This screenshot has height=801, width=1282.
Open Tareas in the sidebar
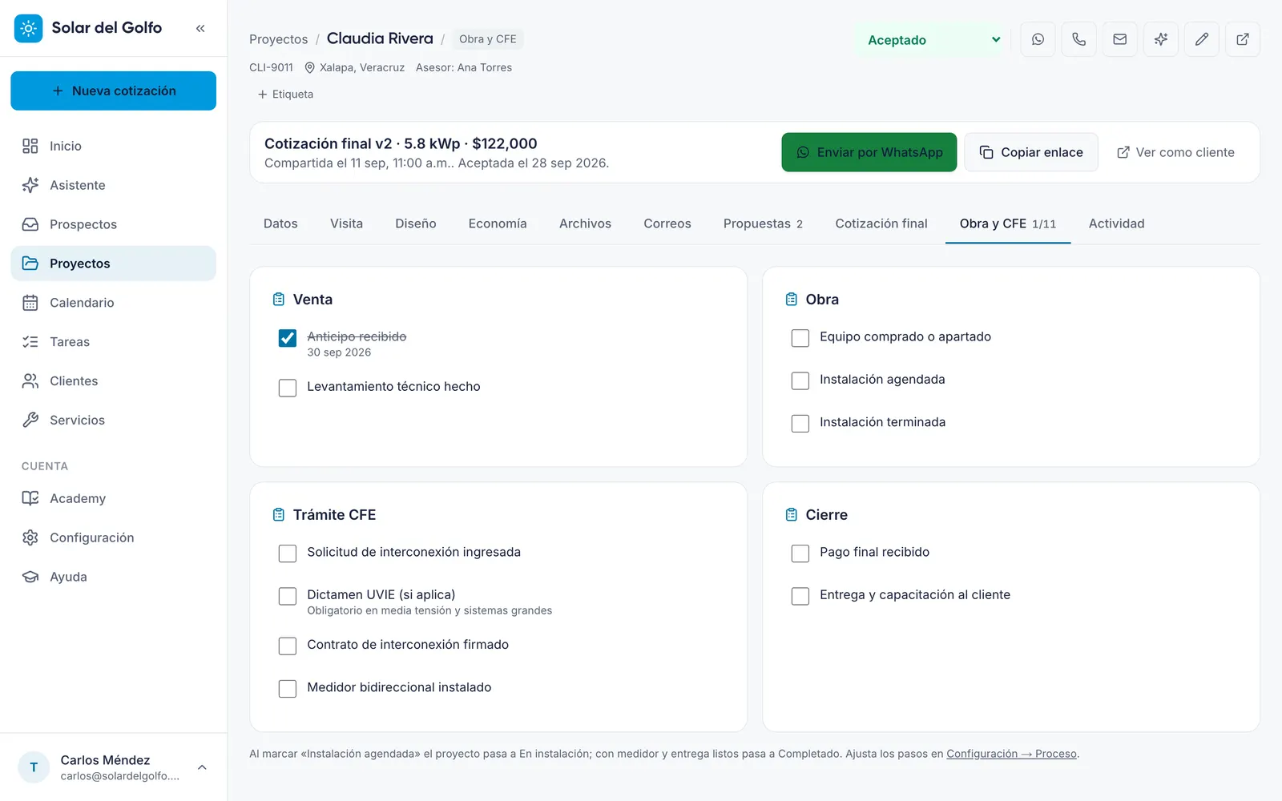click(x=113, y=342)
